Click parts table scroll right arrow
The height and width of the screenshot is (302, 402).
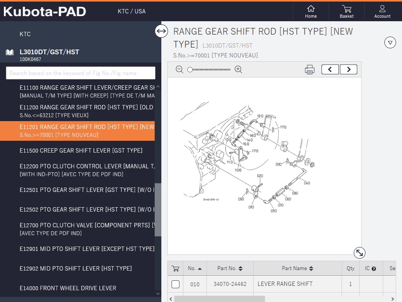coord(393,299)
